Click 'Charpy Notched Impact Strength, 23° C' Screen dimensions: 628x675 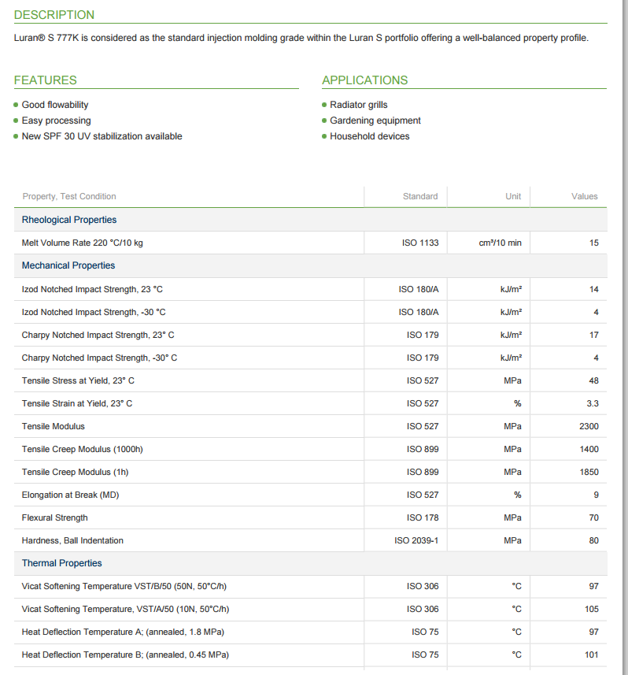click(x=98, y=335)
